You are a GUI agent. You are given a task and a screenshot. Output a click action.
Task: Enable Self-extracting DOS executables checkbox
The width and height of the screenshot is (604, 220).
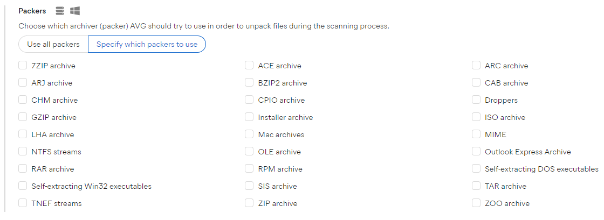click(x=476, y=169)
